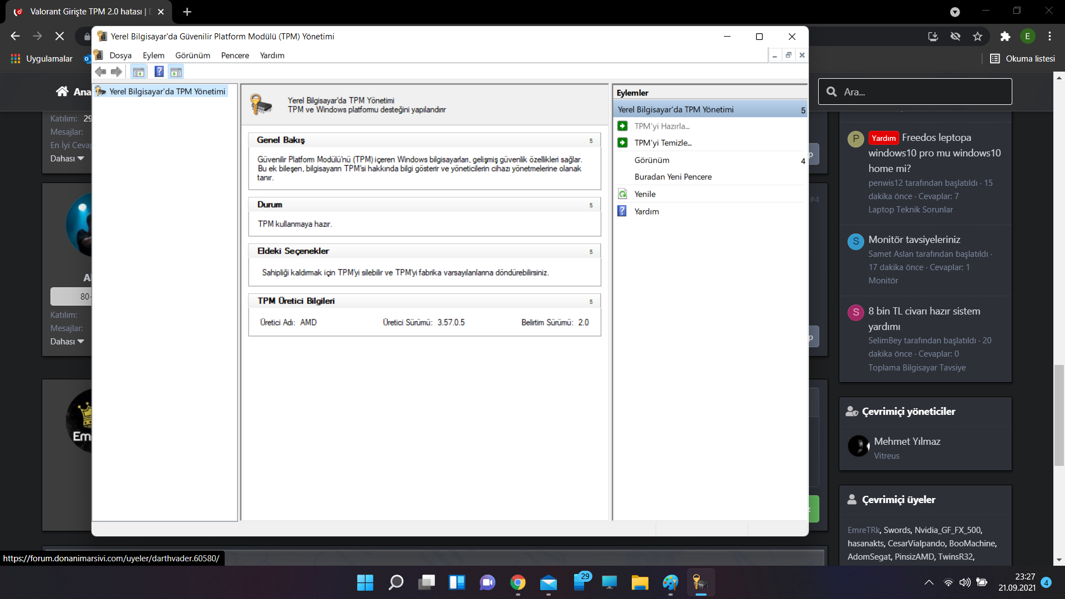Viewport: 1065px width, 599px height.
Task: Open Uygulamalar apps shortcut
Action: [x=42, y=59]
